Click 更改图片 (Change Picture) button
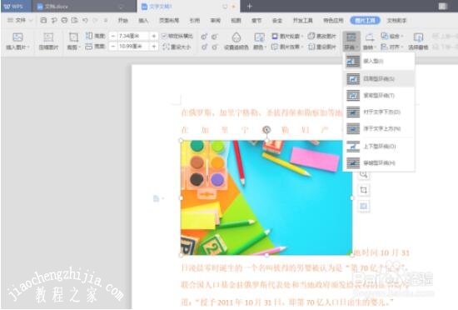Screen dimensions: 458x310 (x=322, y=36)
